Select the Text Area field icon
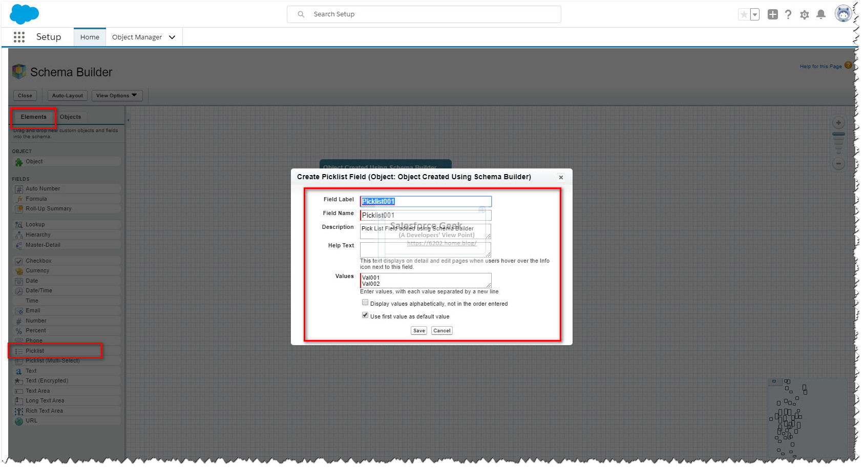Screen dimensions: 864x468 tap(19, 391)
